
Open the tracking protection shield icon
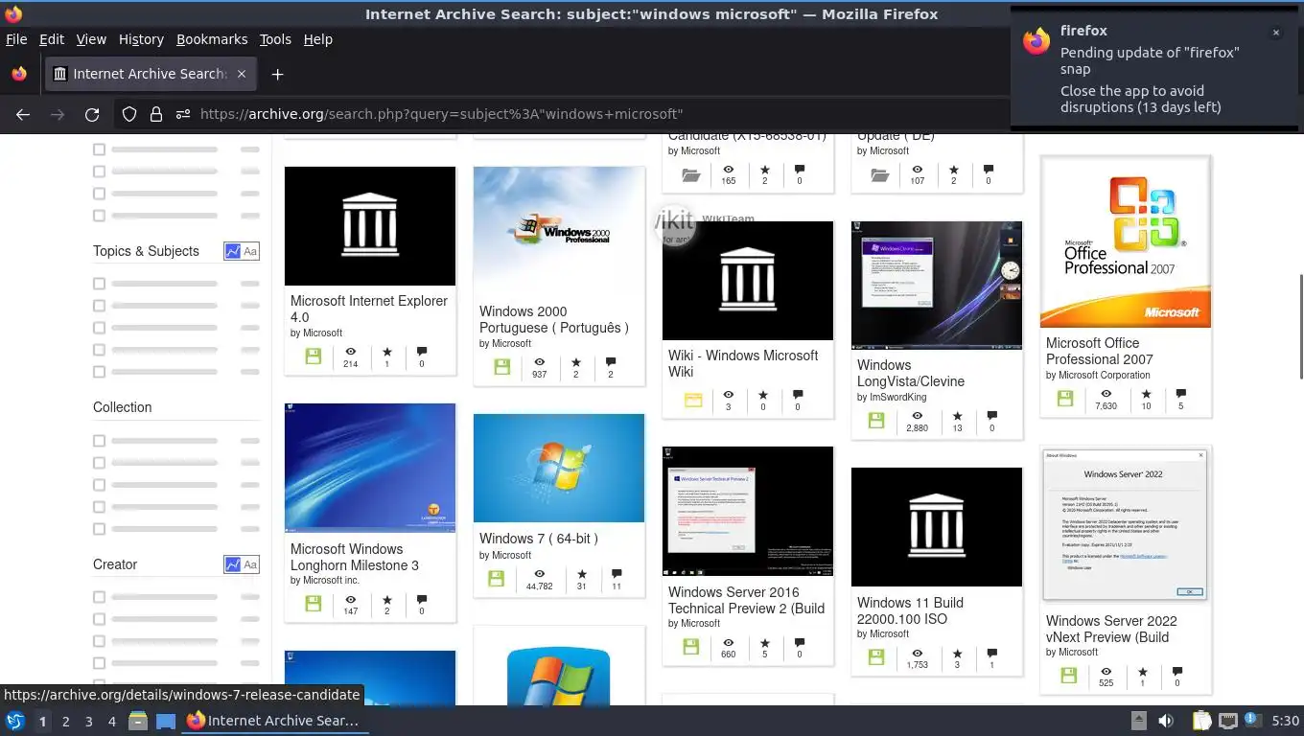(129, 114)
